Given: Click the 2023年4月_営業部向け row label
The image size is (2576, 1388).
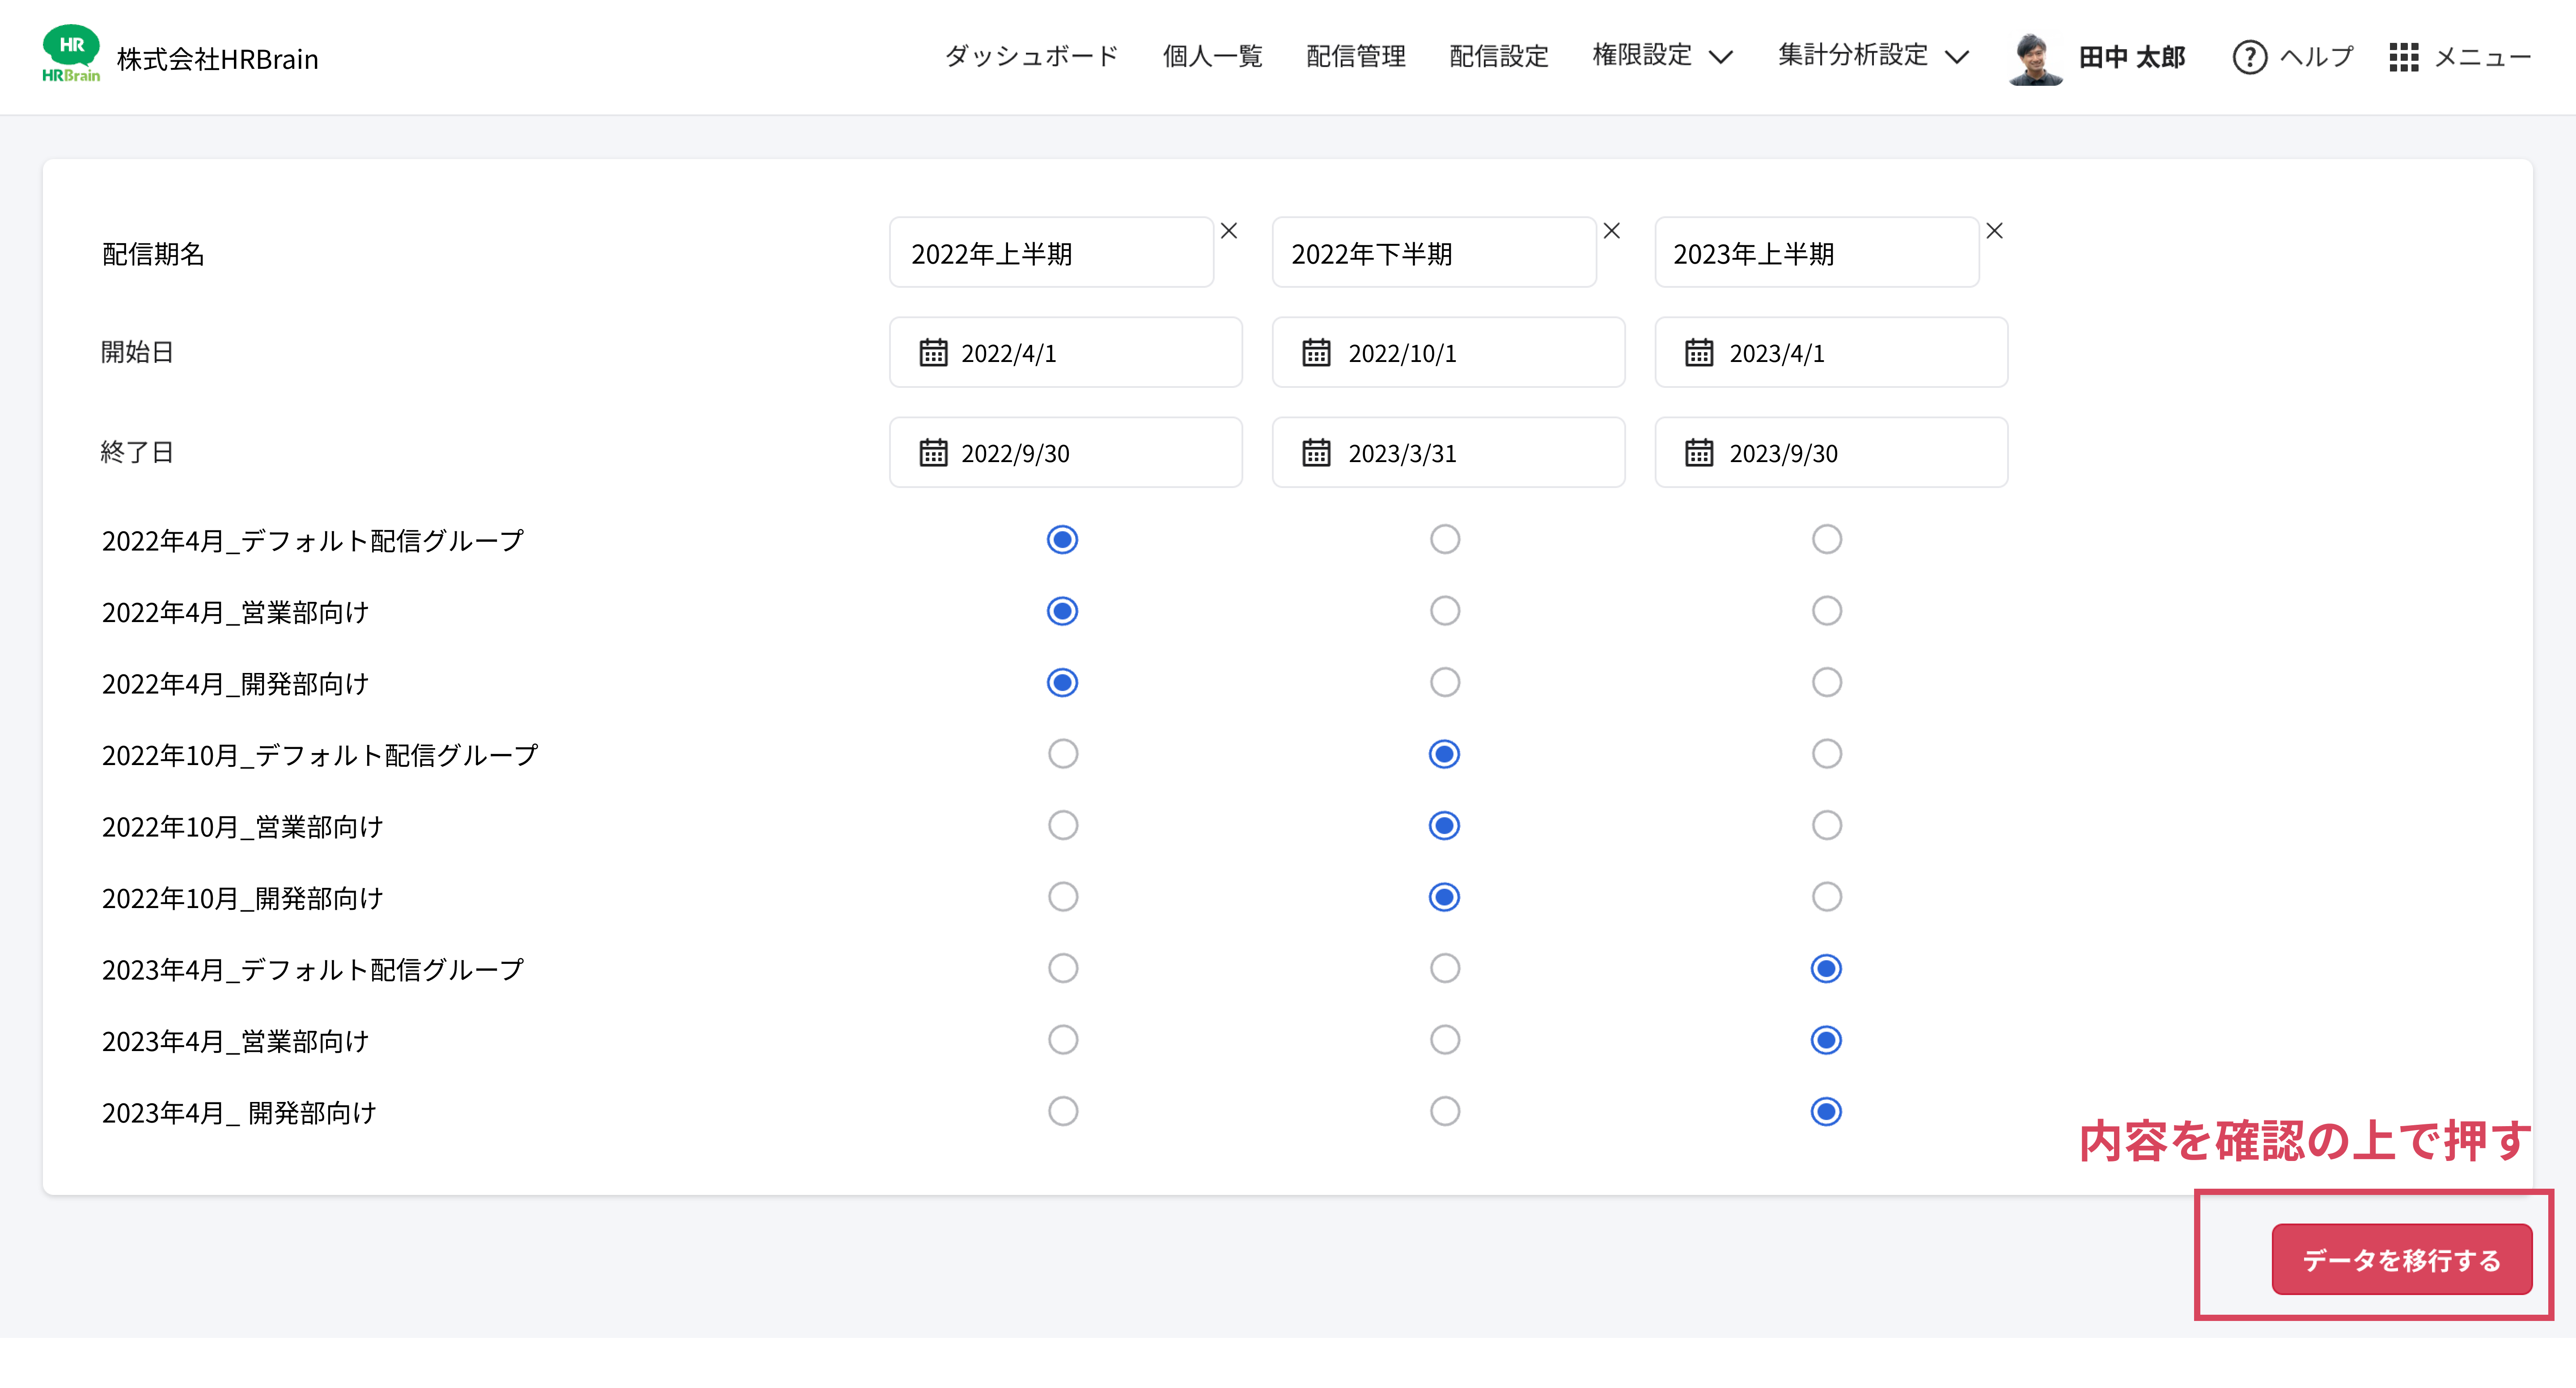Looking at the screenshot, I should click(x=235, y=1041).
